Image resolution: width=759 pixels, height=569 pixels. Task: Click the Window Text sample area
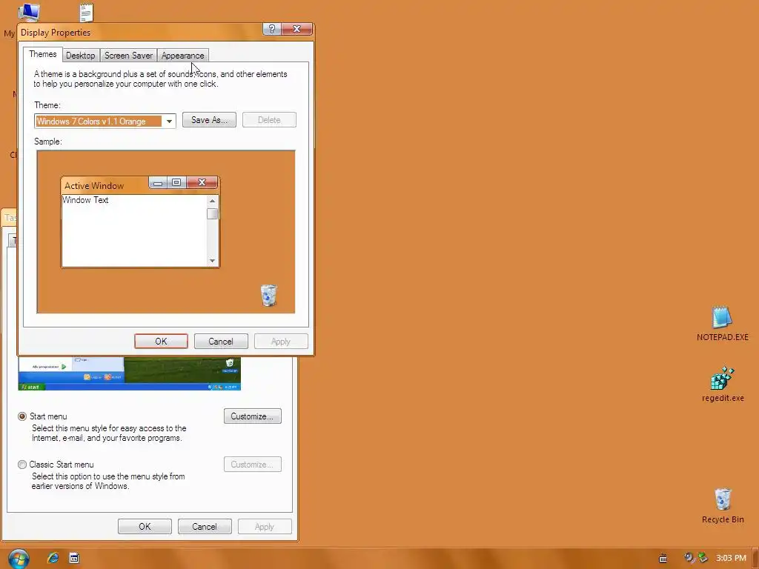tap(134, 230)
